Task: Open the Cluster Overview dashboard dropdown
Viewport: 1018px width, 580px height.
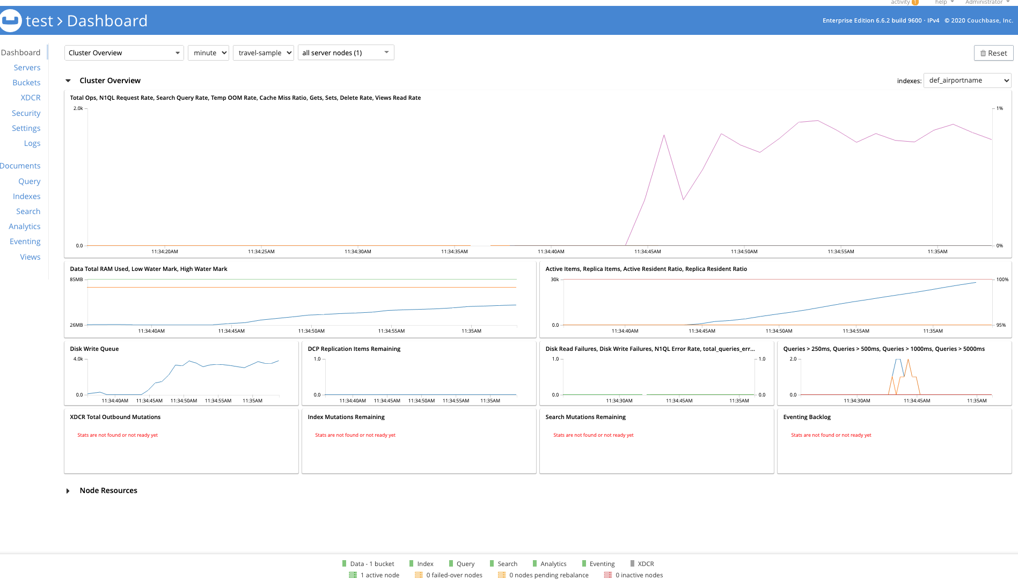Action: 124,53
